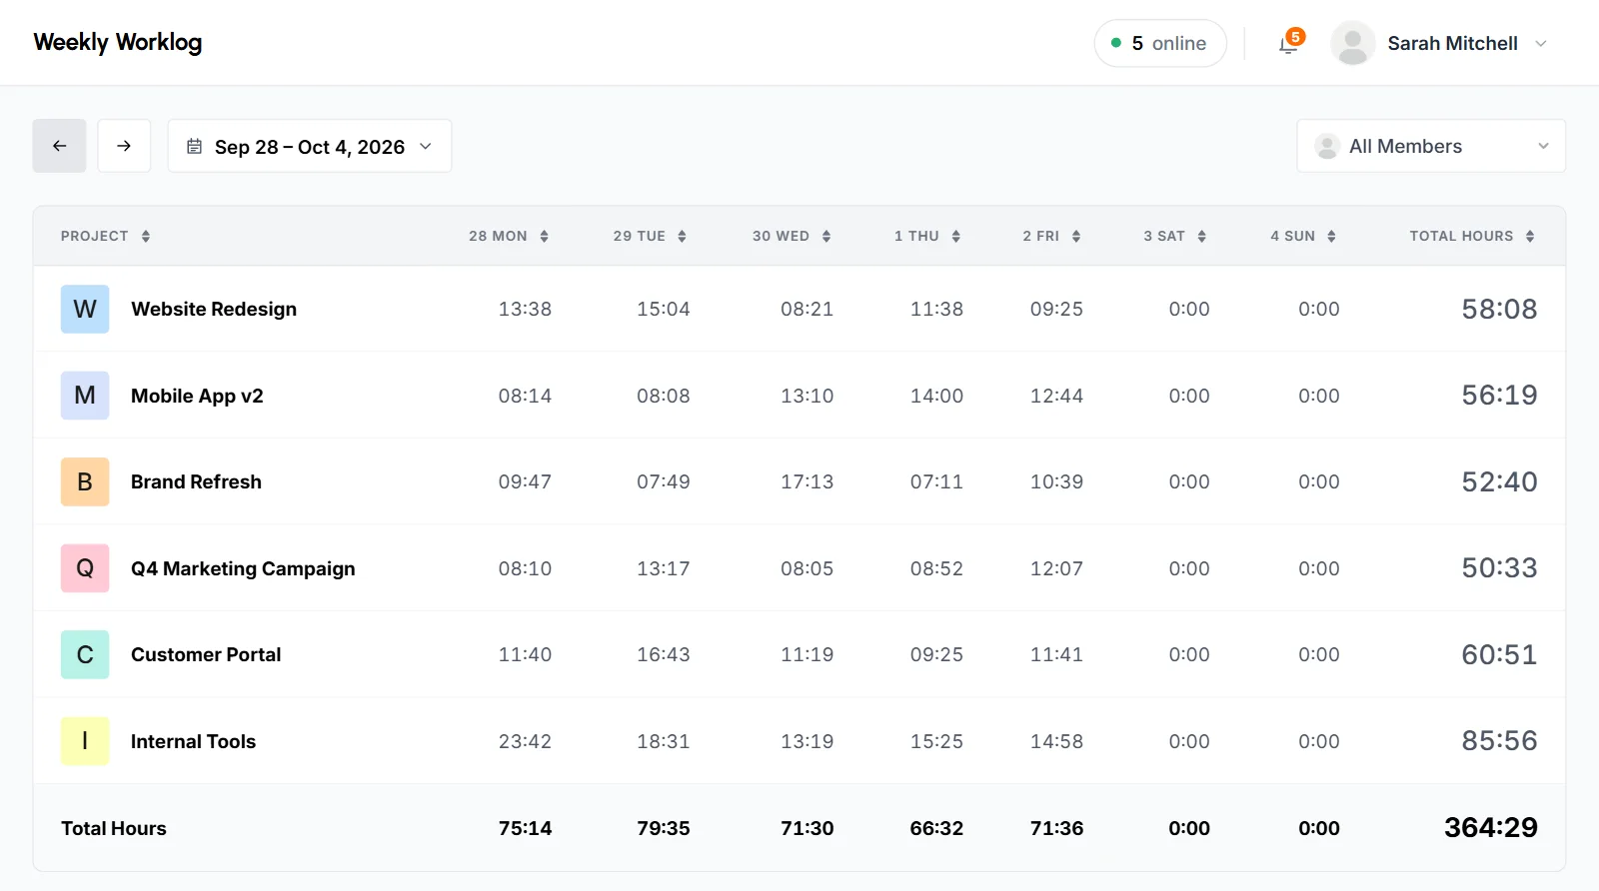Open the user menu chevron beside Sarah Mitchell
1599x891 pixels.
[x=1541, y=44]
